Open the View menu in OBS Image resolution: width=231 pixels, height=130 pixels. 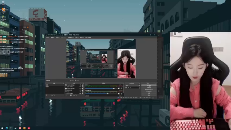[57, 37]
